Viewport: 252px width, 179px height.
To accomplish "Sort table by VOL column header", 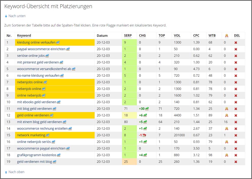I will point(177,36).
